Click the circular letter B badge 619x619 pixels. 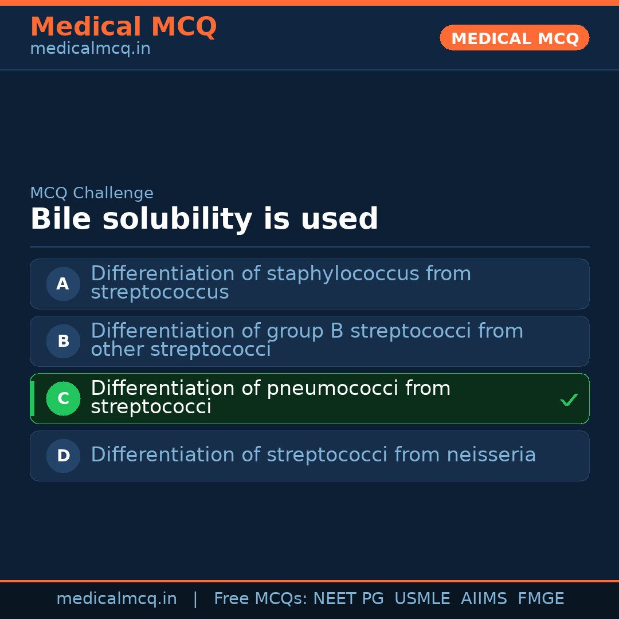[x=63, y=341]
